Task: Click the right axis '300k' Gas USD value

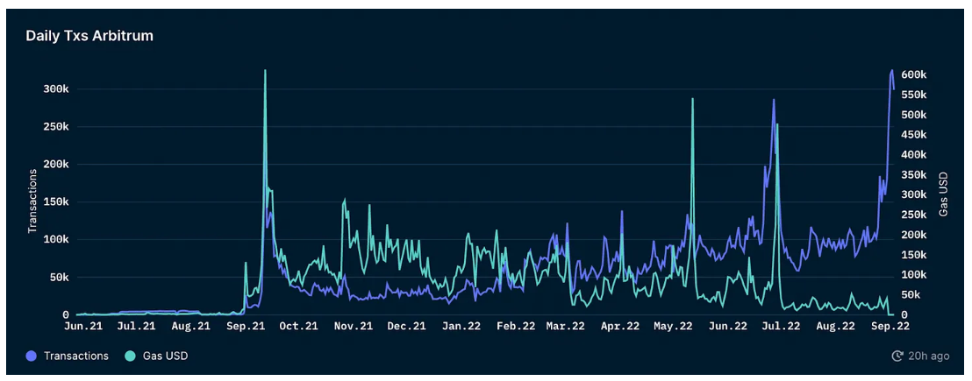Action: click(x=914, y=194)
